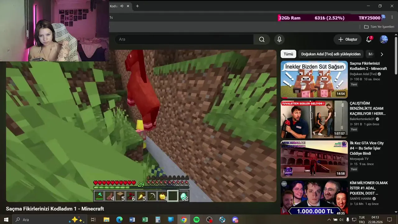The width and height of the screenshot is (398, 224).
Task: Close the Chrome tab
Action: pyautogui.click(x=128, y=6)
